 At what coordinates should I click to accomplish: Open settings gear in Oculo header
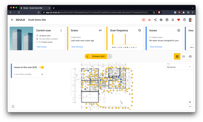(x=161, y=20)
